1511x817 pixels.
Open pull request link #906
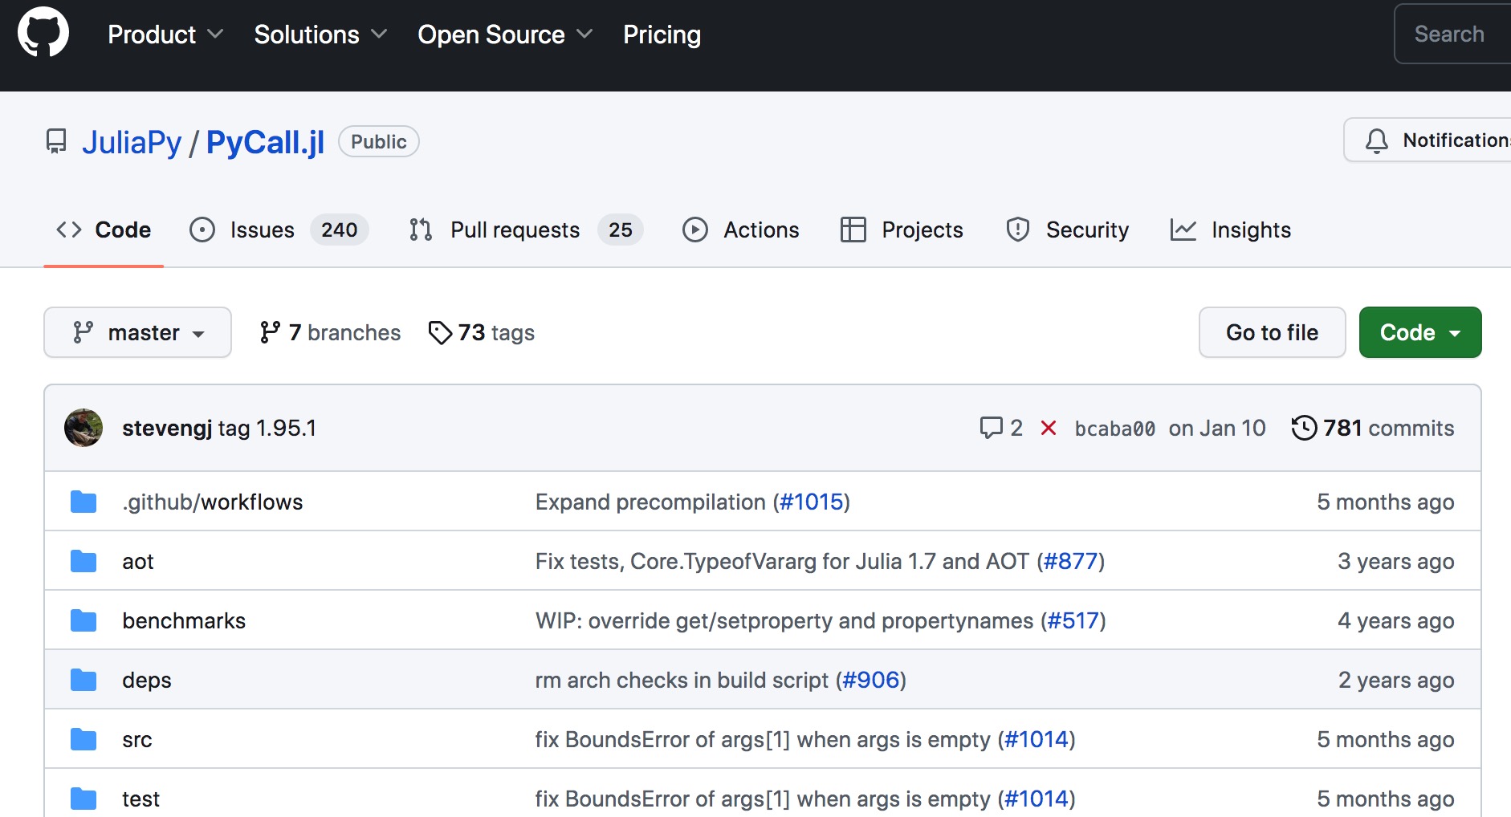point(870,681)
